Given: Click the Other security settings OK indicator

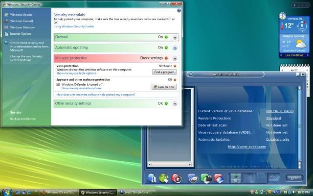Looking at the screenshot, I should [166, 103].
